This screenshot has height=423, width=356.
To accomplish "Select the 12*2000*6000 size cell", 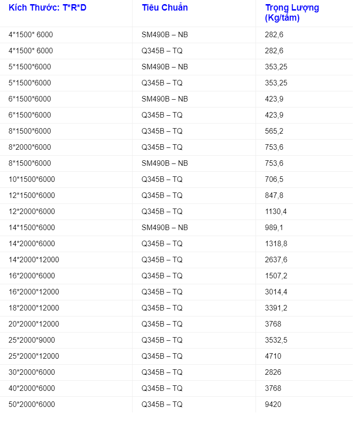I will click(32, 212).
